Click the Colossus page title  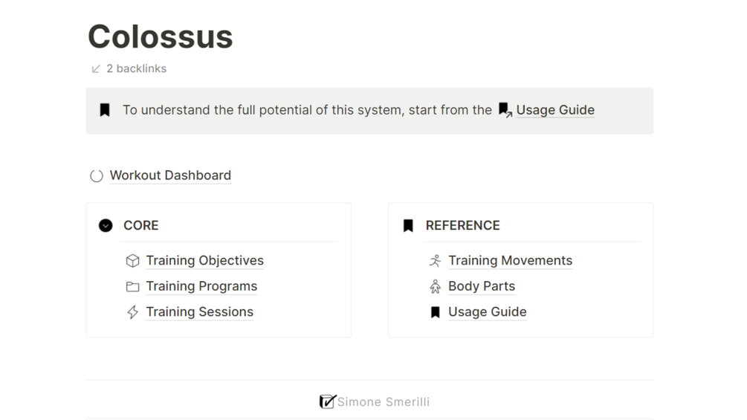161,36
